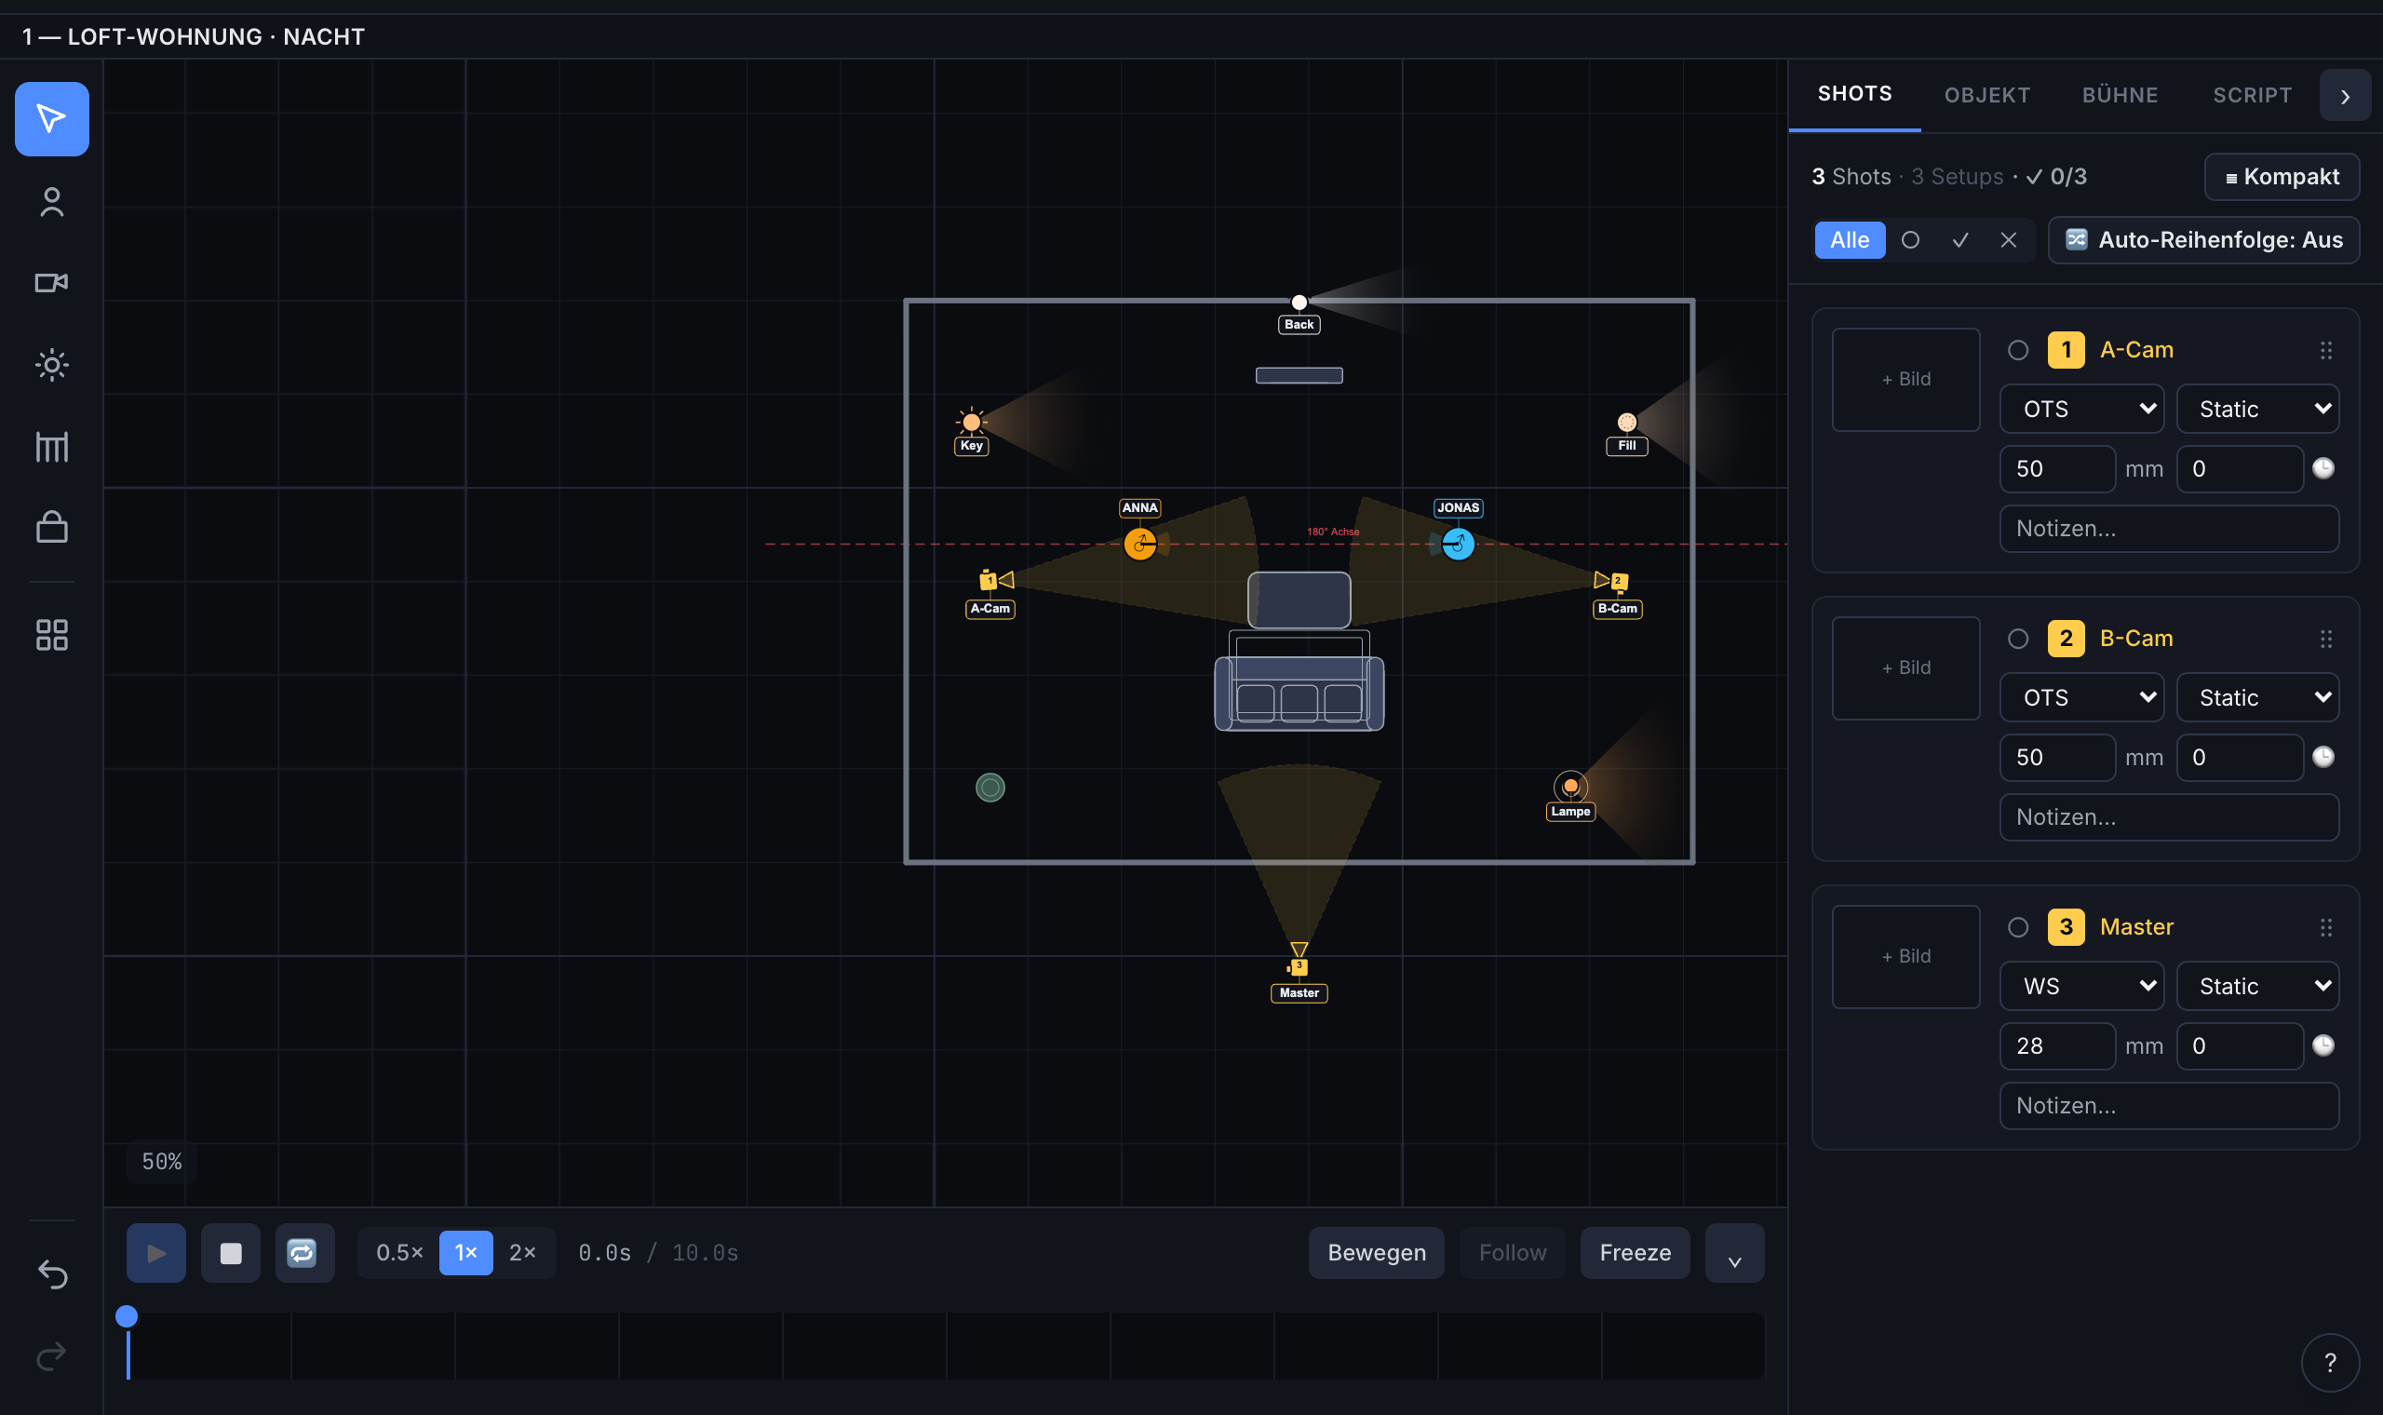Expand the tab overflow chevron after SCRIPT
The height and width of the screenshot is (1415, 2383).
pyautogui.click(x=2345, y=95)
